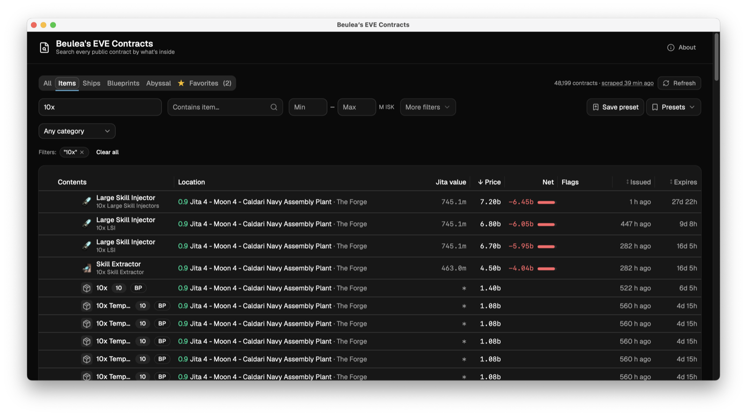Click the contract search app logo icon

point(44,48)
